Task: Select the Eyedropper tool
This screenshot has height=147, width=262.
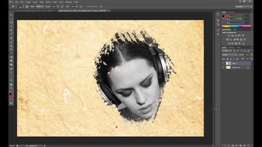Action: pyautogui.click(x=11, y=34)
